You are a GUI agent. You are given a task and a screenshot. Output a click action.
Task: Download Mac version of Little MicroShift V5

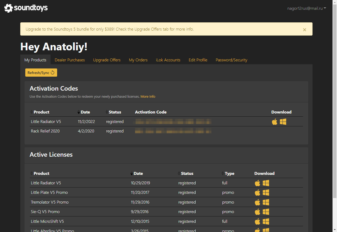click(257, 221)
